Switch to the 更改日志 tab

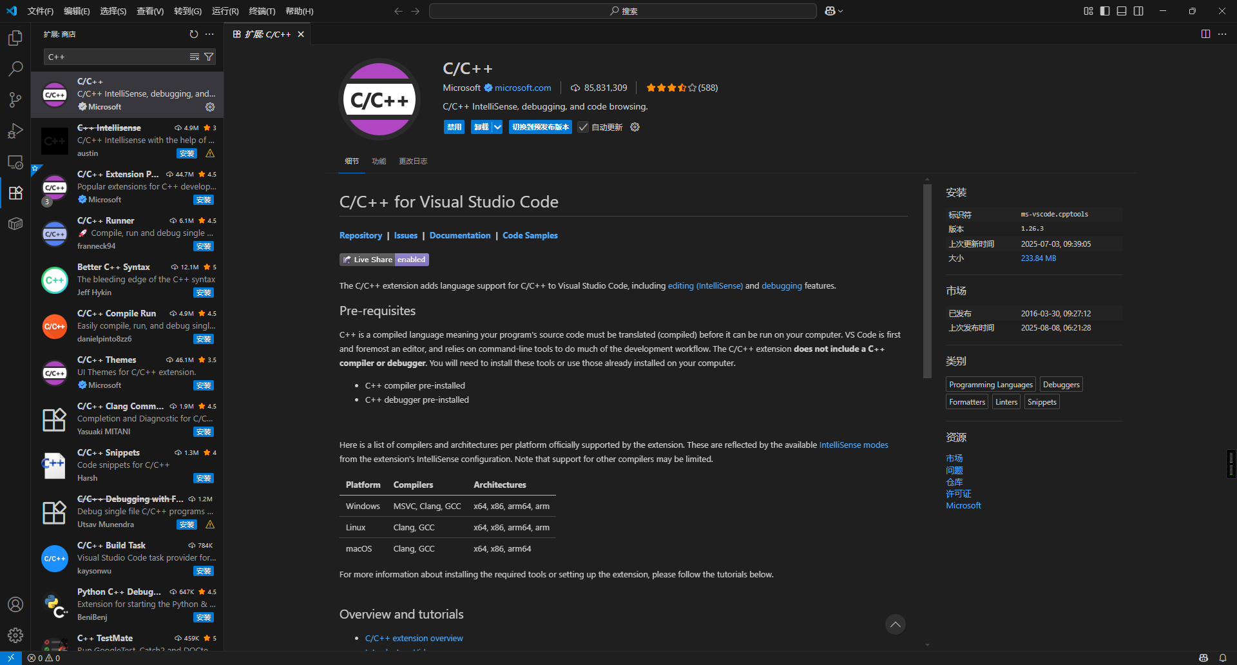point(413,161)
